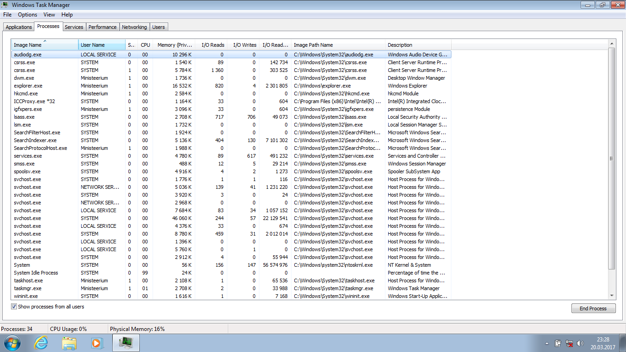The image size is (626, 352).
Task: Click the process list scrollbar down arrow
Action: coord(611,296)
